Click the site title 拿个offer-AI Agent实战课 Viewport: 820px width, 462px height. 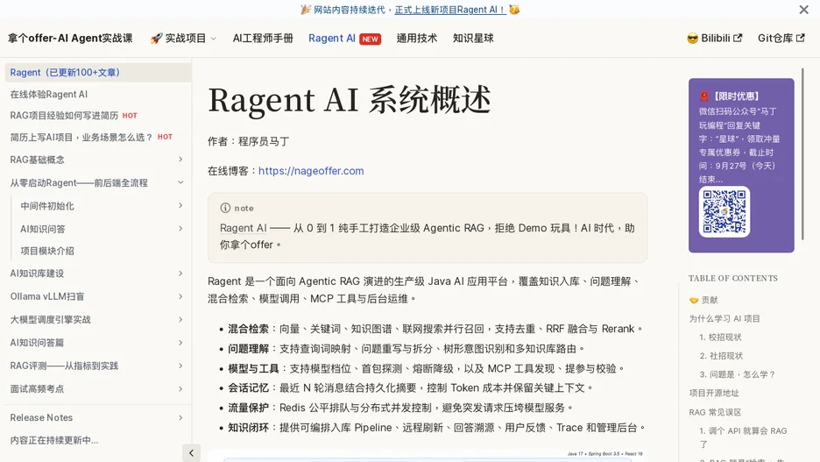click(70, 39)
